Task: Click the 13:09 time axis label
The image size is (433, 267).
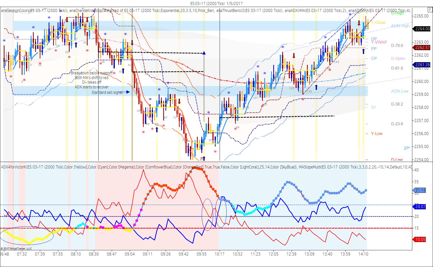Action: click(309, 254)
